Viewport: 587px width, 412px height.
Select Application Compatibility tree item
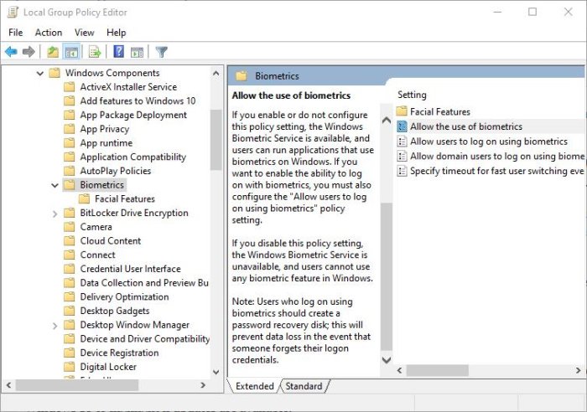pos(132,157)
